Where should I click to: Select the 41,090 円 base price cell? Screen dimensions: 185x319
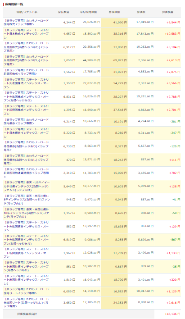120,23
